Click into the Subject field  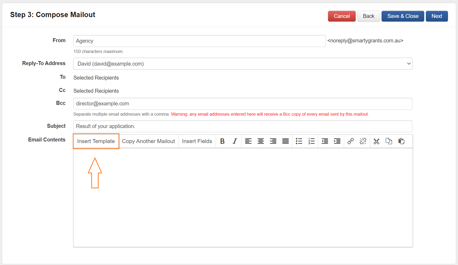coord(243,126)
